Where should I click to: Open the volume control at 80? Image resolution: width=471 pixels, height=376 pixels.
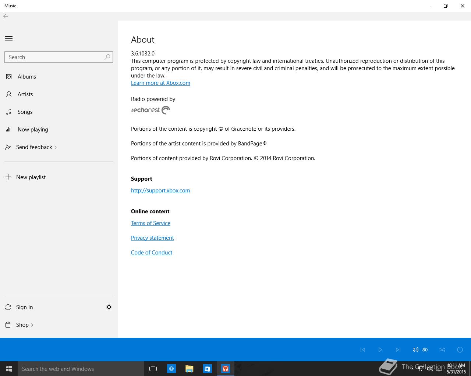tap(420, 350)
